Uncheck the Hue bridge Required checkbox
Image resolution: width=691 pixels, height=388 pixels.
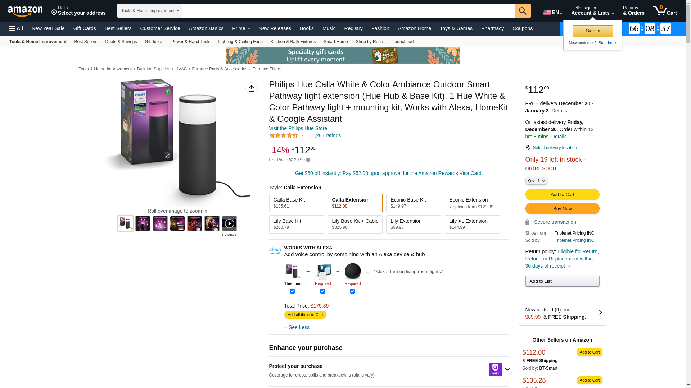pyautogui.click(x=322, y=291)
